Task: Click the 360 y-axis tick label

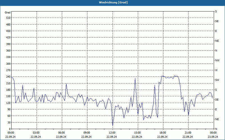Action: point(8,51)
